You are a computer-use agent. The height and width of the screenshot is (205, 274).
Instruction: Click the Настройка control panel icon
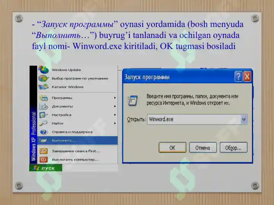pyautogui.click(x=43, y=115)
